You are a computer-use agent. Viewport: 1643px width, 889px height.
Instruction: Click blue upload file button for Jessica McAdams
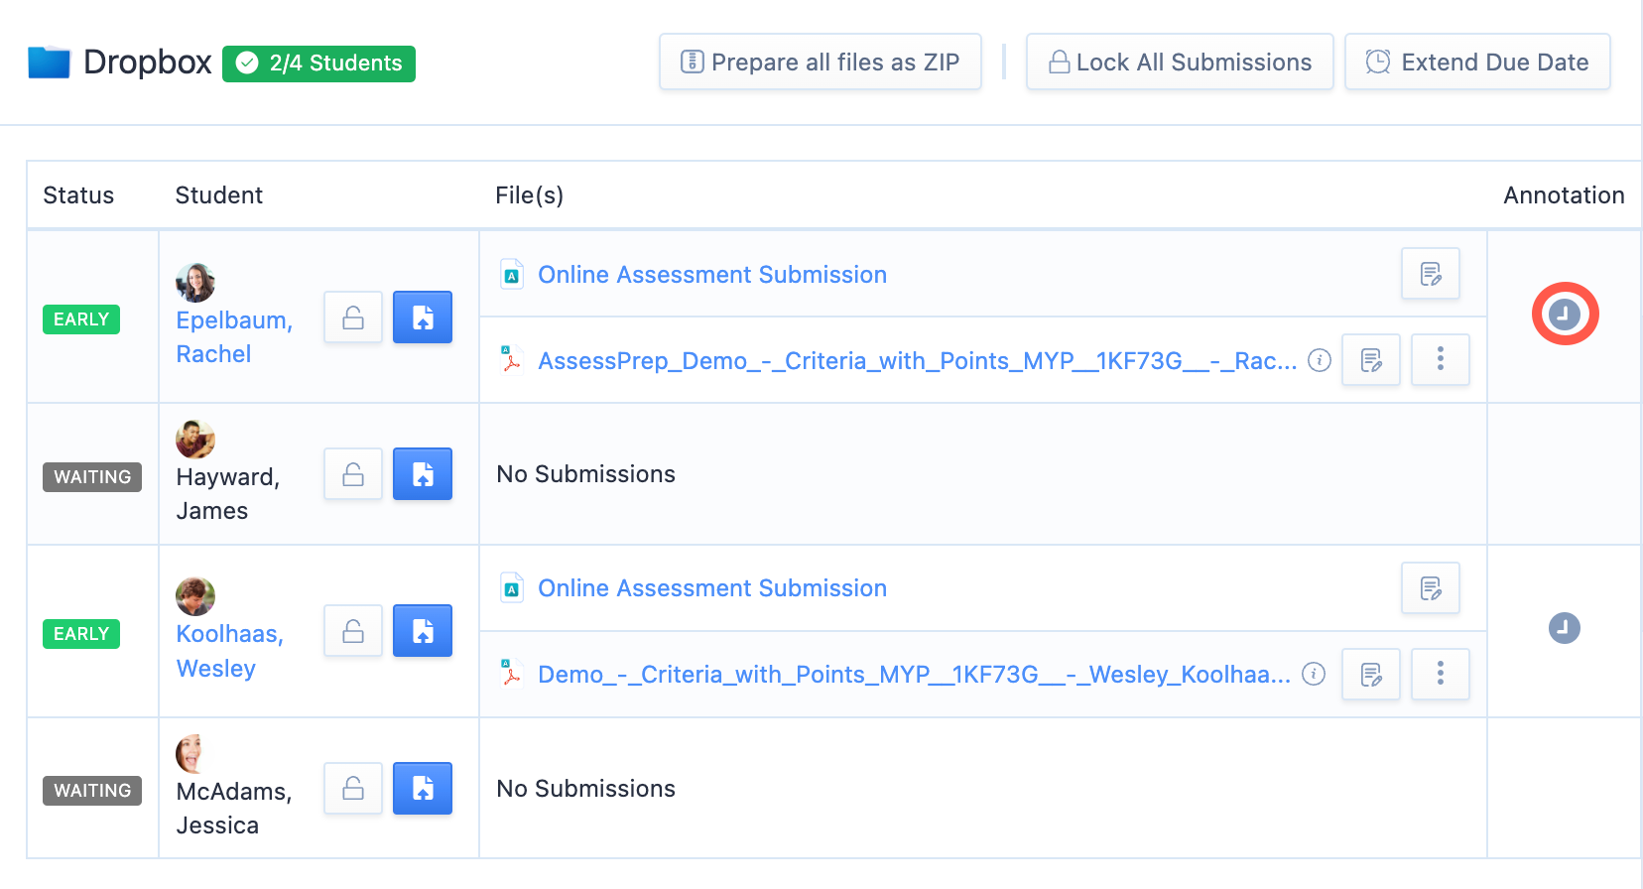coord(423,789)
